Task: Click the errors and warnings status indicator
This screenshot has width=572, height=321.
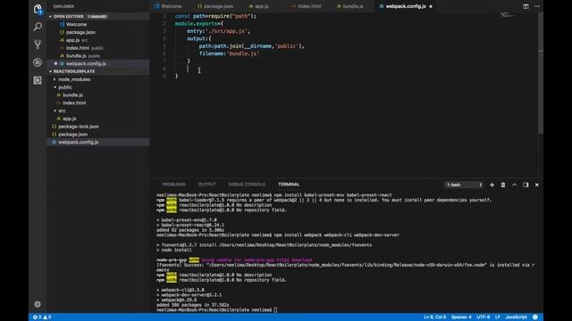Action: [42, 317]
